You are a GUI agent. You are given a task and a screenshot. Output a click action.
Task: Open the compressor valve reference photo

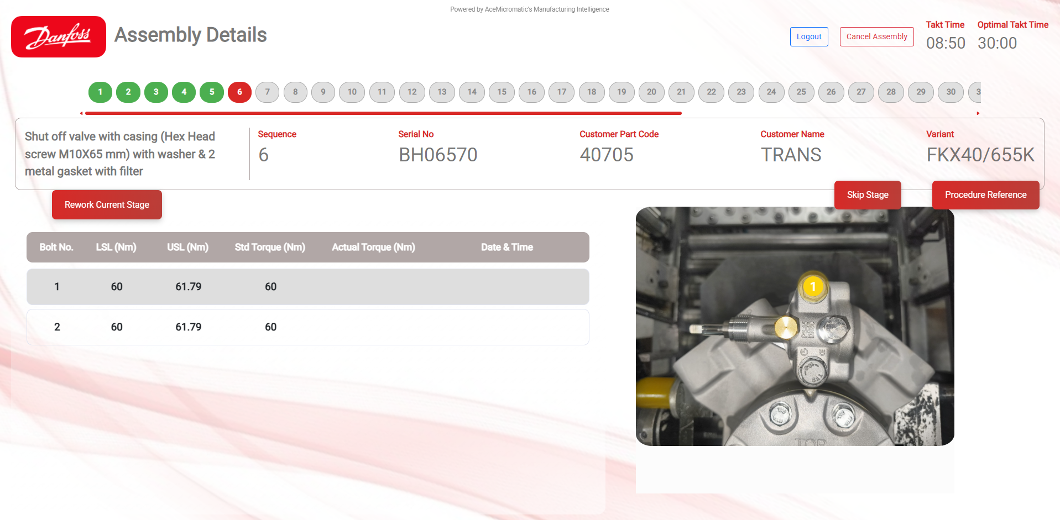[x=795, y=326]
